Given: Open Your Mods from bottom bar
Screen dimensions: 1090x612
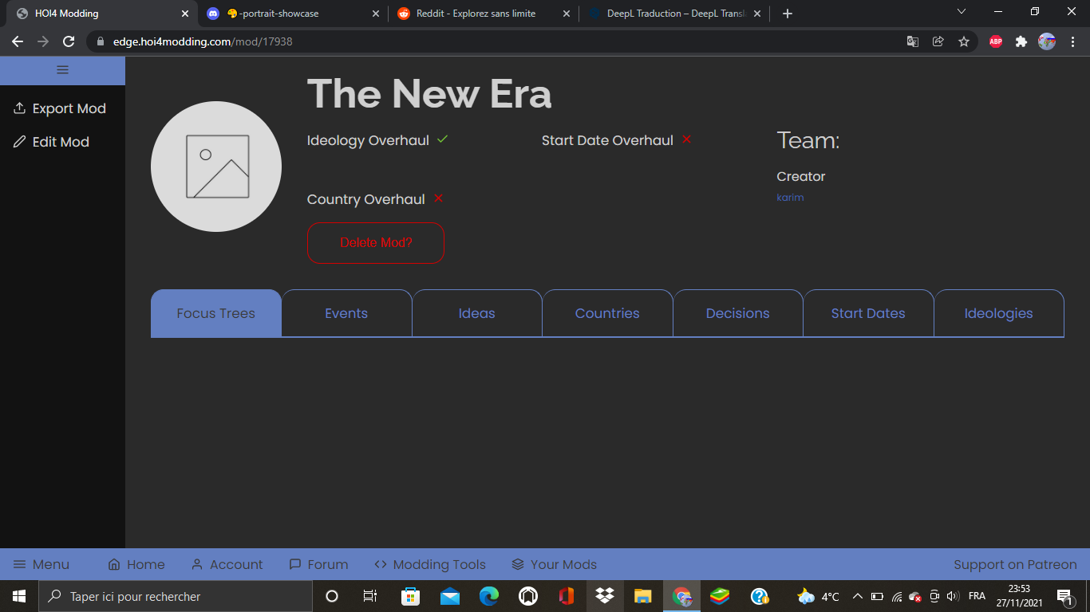Looking at the screenshot, I should click(554, 564).
